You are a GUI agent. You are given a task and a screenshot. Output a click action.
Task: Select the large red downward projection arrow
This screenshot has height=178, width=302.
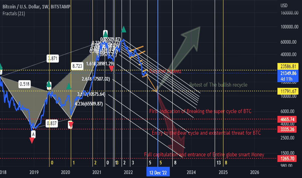[171, 124]
